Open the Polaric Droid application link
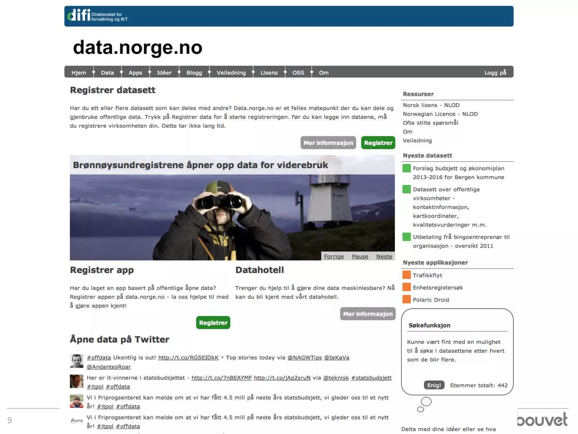The image size is (578, 434). [x=431, y=300]
